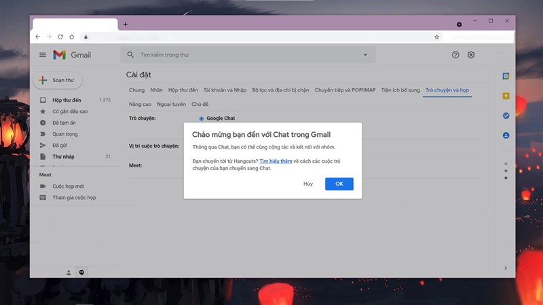Viewport: 543px width, 305px height.
Task: Click the browser profile icon in title bar
Action: [460, 24]
